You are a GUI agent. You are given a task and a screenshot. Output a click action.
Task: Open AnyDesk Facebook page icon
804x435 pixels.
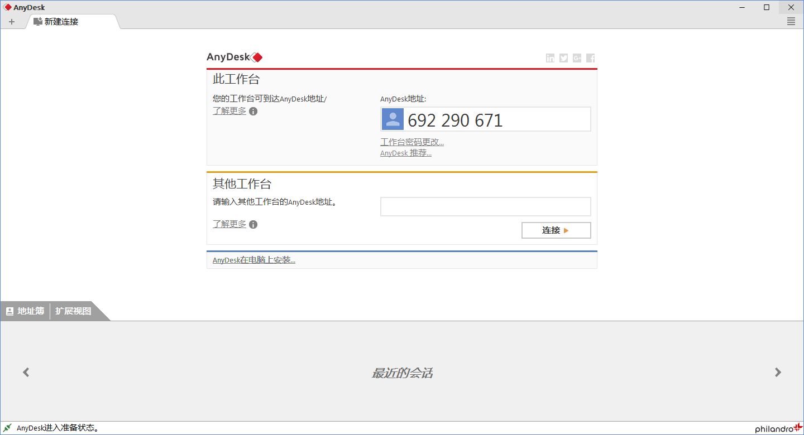point(591,58)
